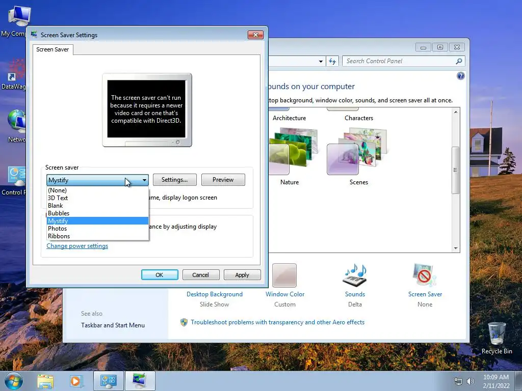The image size is (522, 391).
Task: Choose highlighted Mystify entry in list
Action: (x=97, y=221)
